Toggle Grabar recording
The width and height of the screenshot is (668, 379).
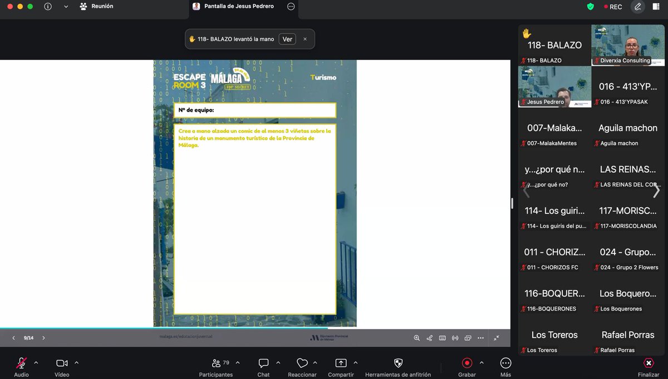coord(467,367)
